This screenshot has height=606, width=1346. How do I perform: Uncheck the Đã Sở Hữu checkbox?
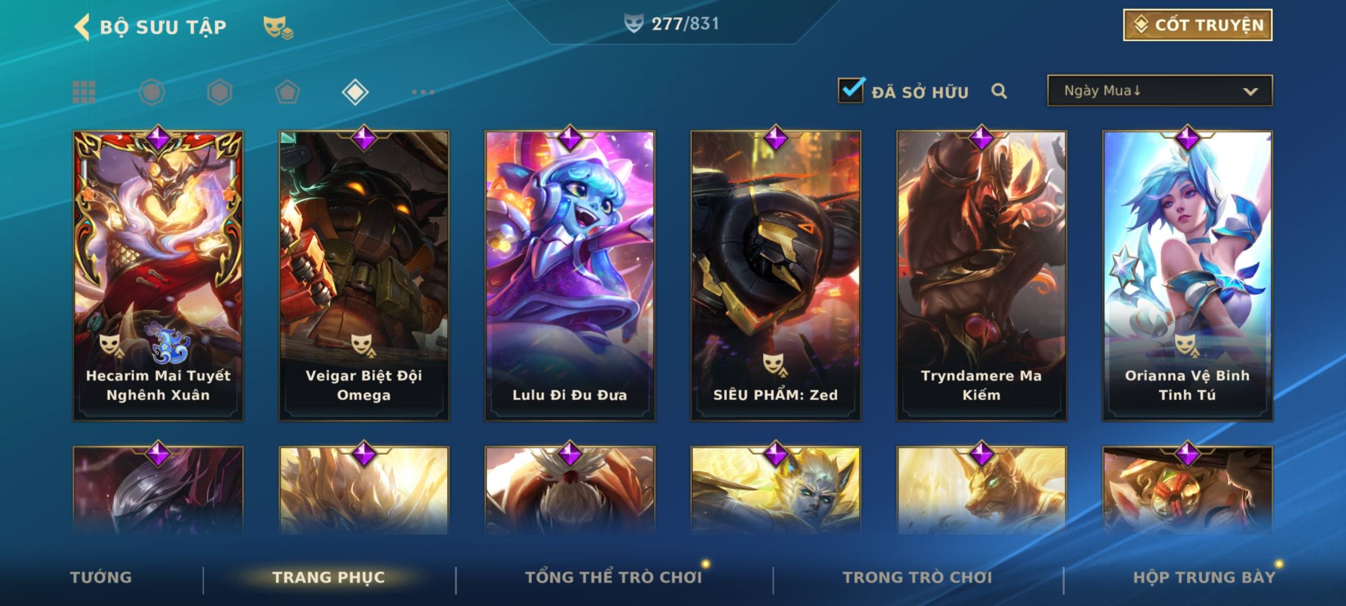851,90
